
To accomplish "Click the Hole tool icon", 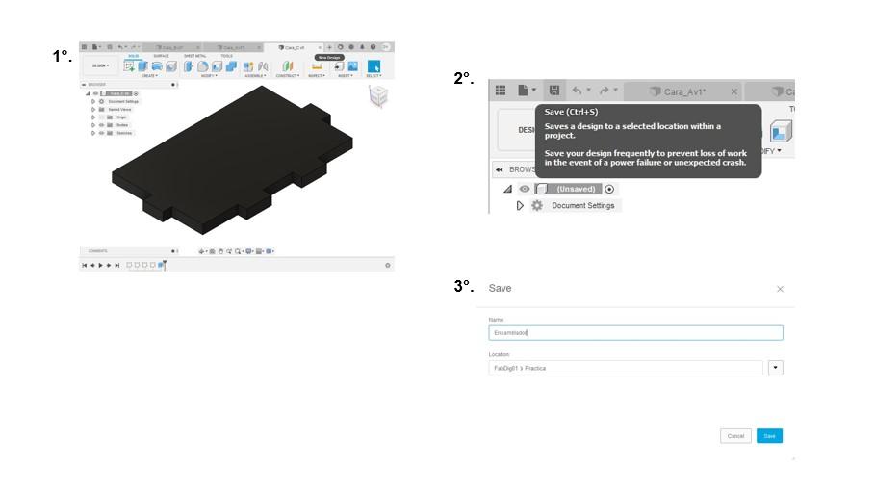I will tap(171, 66).
